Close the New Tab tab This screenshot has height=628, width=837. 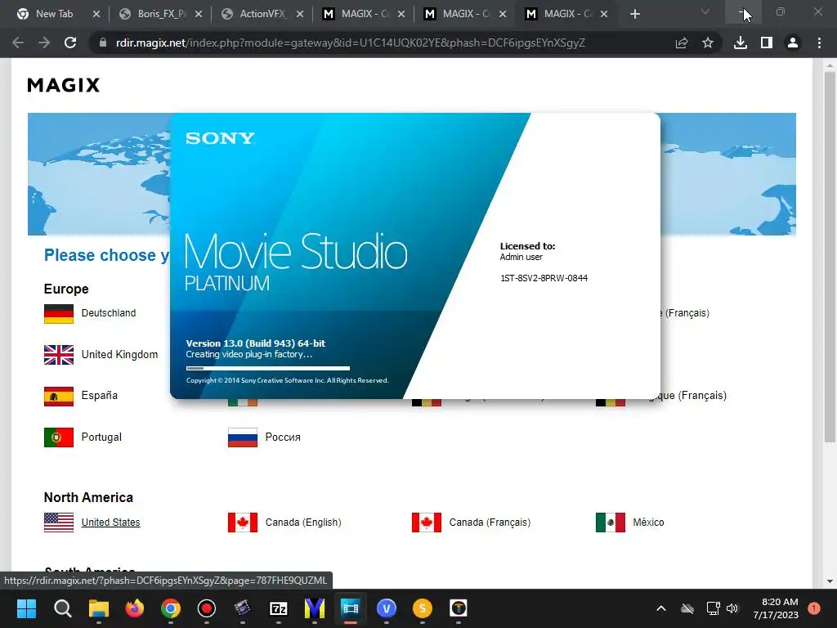point(96,14)
